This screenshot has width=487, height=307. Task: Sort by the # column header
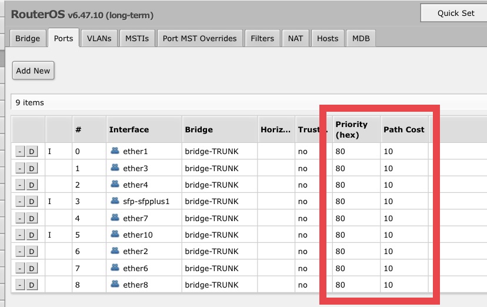[x=89, y=129]
